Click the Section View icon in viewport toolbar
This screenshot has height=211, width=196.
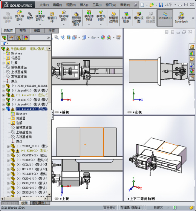point(69,37)
